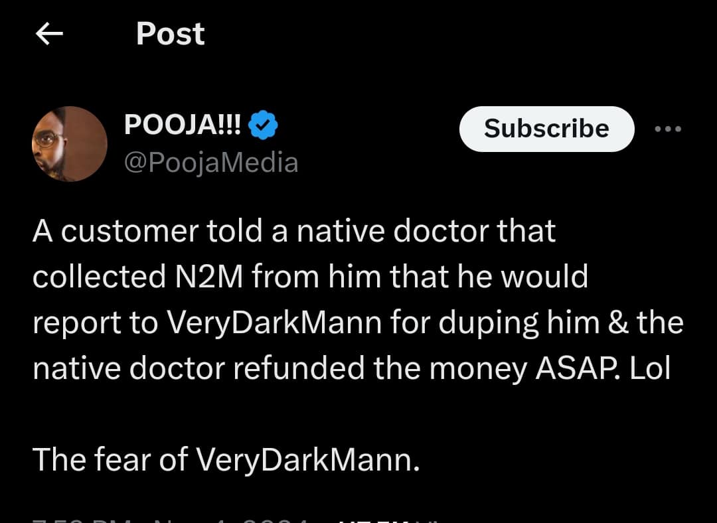
Task: Click the blue verified badge
Action: click(263, 125)
